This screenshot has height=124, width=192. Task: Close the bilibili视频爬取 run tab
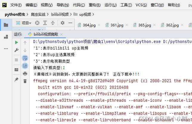[x=61, y=34]
